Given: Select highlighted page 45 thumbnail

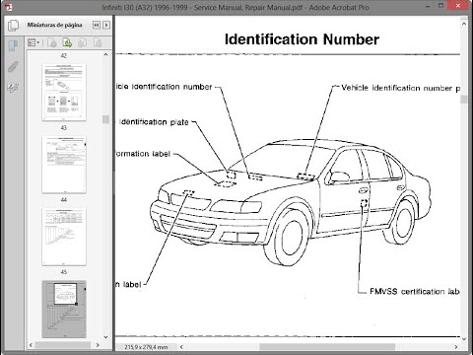Looking at the screenshot, I should coord(64,309).
